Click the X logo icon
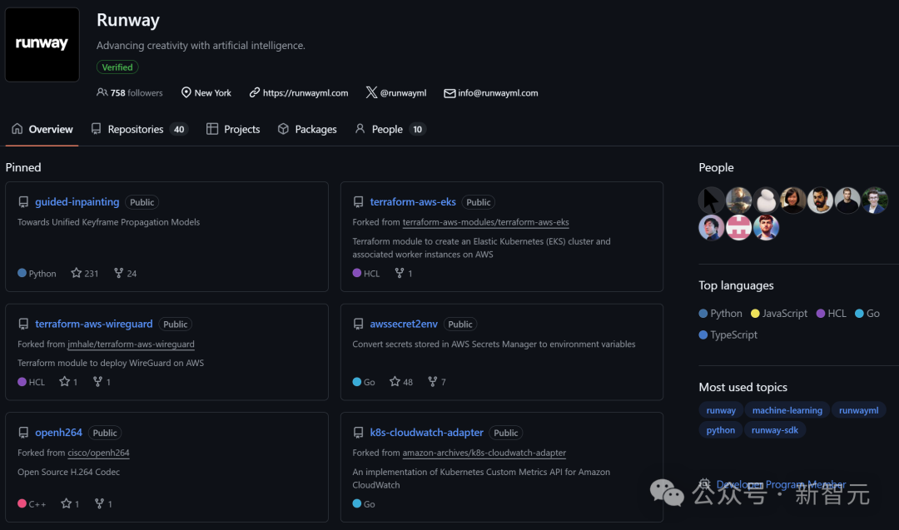 coord(371,92)
